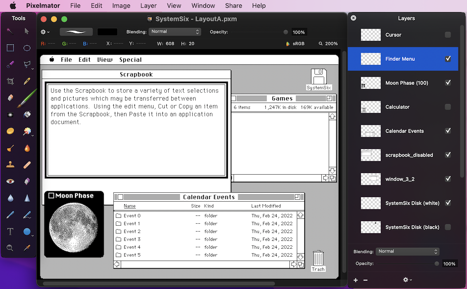Hide the Moon Phase (100) layer
The height and width of the screenshot is (289, 467).
tap(448, 83)
